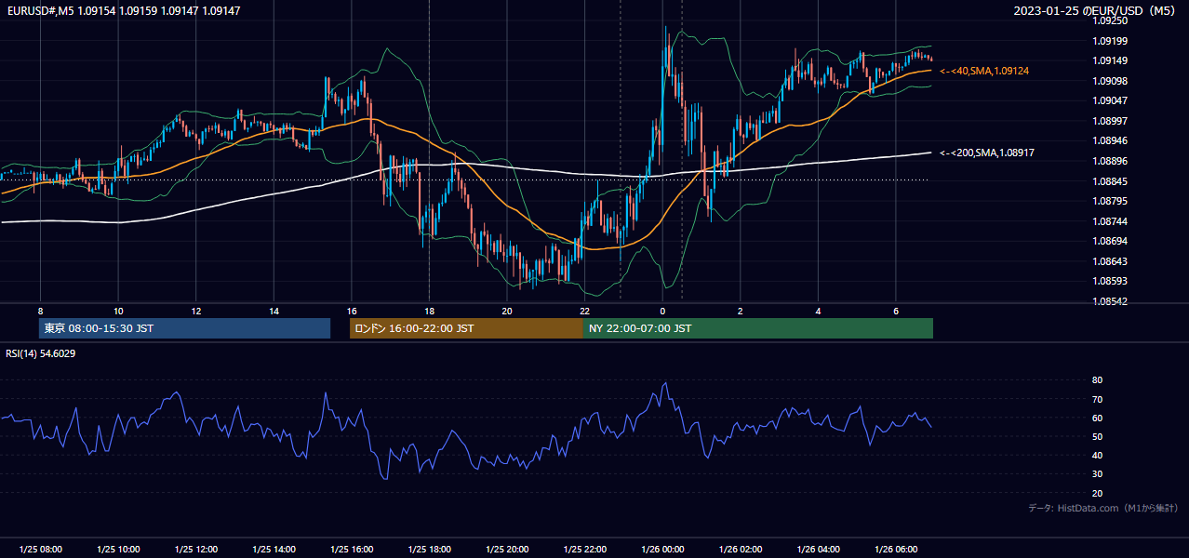Viewport: 1189px width, 558px height.
Task: Click the 1.08795 price axis label
Action: (x=1109, y=201)
